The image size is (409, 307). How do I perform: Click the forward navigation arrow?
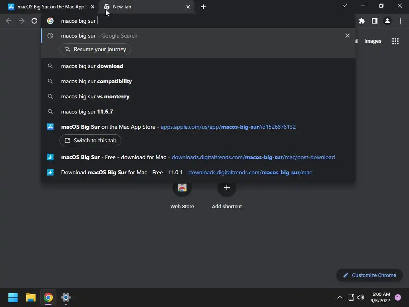[x=22, y=21]
